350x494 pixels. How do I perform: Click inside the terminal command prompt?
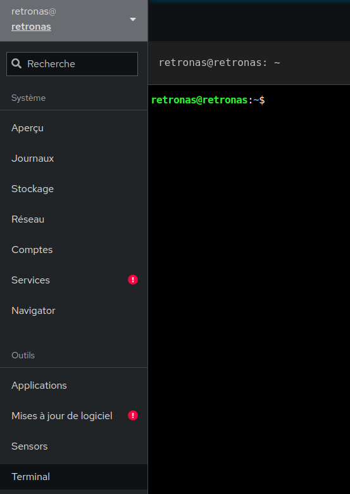(249, 283)
